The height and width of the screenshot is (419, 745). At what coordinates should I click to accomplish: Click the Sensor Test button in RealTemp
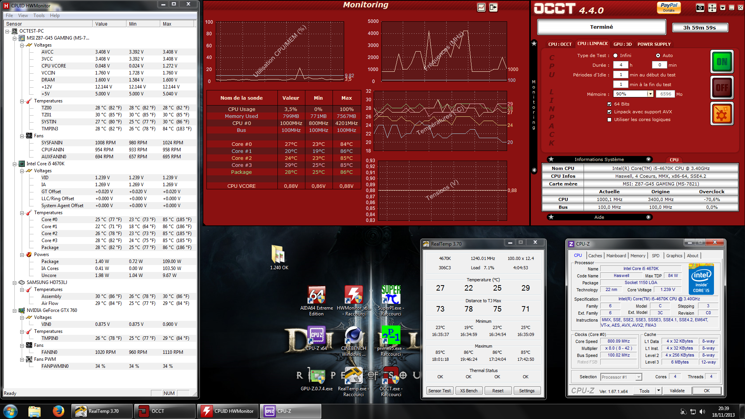pyautogui.click(x=439, y=391)
